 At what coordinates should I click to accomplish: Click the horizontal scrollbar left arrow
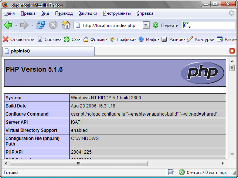coord(6,163)
